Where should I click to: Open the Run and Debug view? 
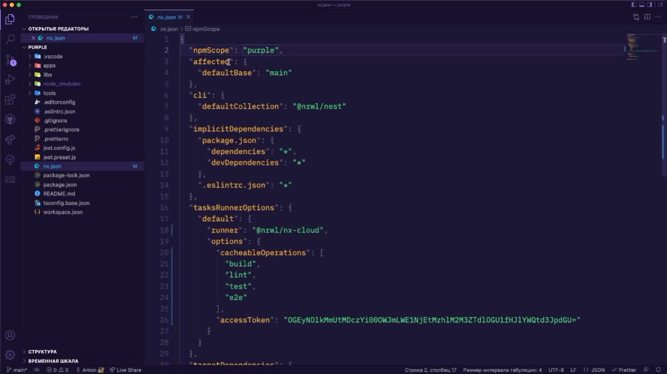[10, 79]
